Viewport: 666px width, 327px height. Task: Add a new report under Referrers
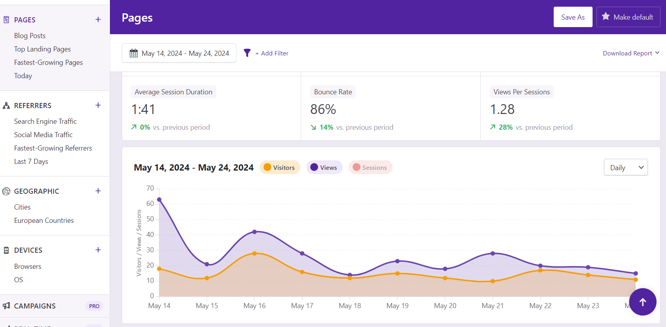click(98, 105)
